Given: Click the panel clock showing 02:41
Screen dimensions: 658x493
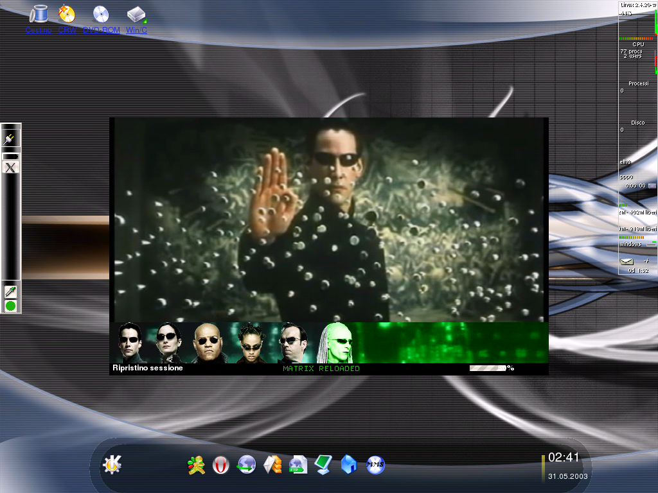Looking at the screenshot, I should (564, 457).
